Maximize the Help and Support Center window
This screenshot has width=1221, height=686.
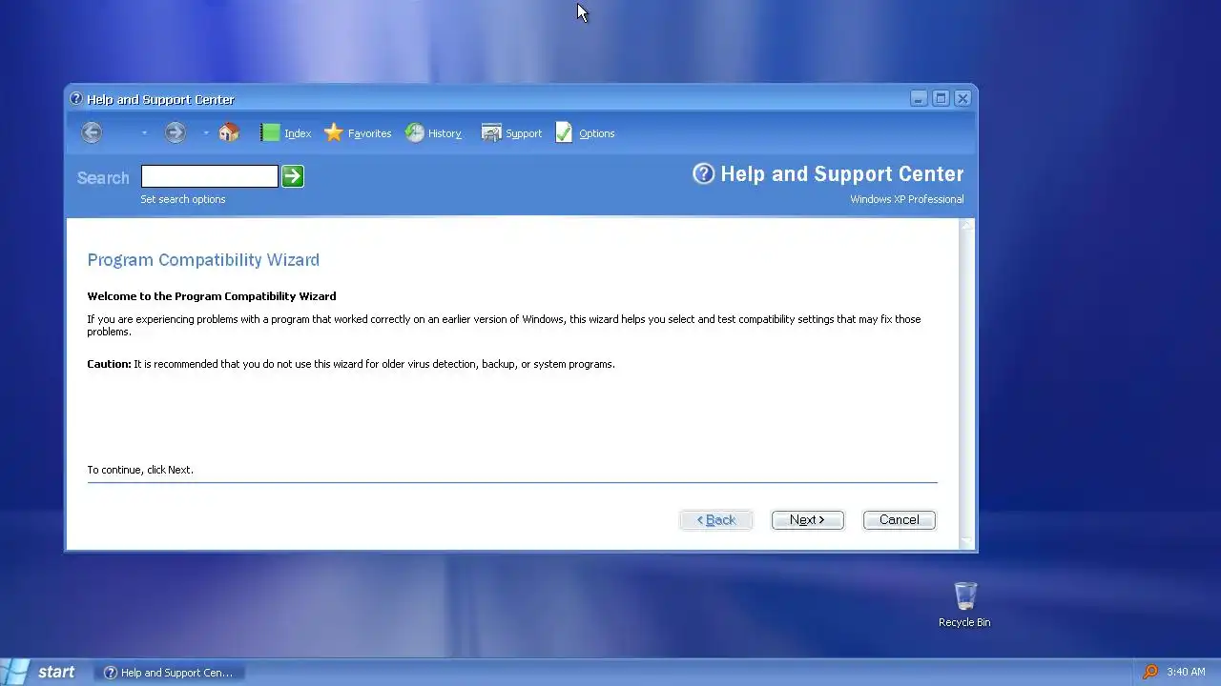coord(941,98)
